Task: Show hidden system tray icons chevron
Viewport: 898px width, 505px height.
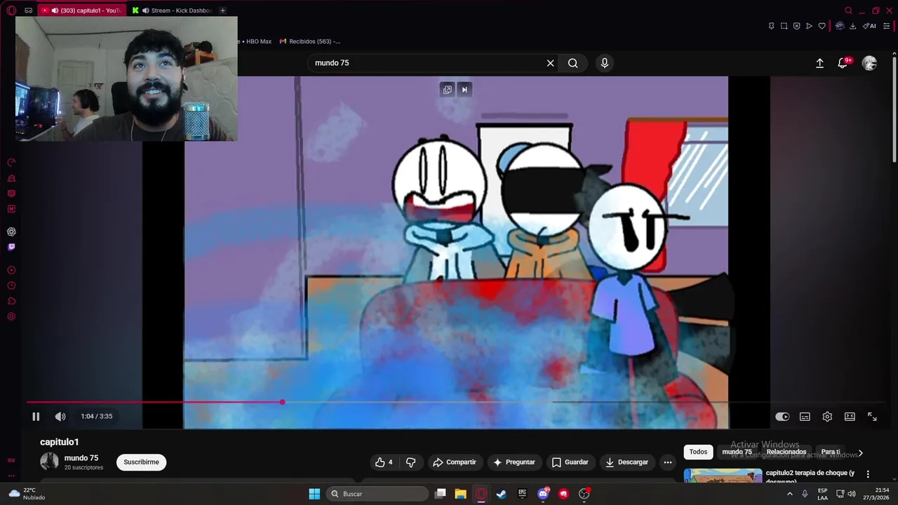Action: click(x=789, y=494)
